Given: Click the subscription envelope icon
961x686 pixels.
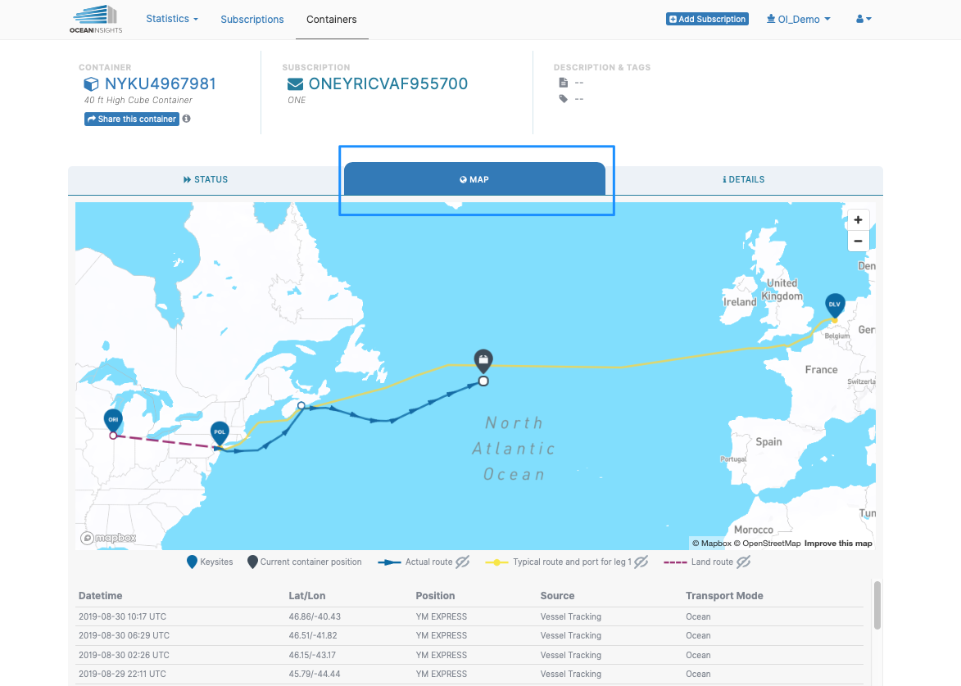Looking at the screenshot, I should [295, 84].
